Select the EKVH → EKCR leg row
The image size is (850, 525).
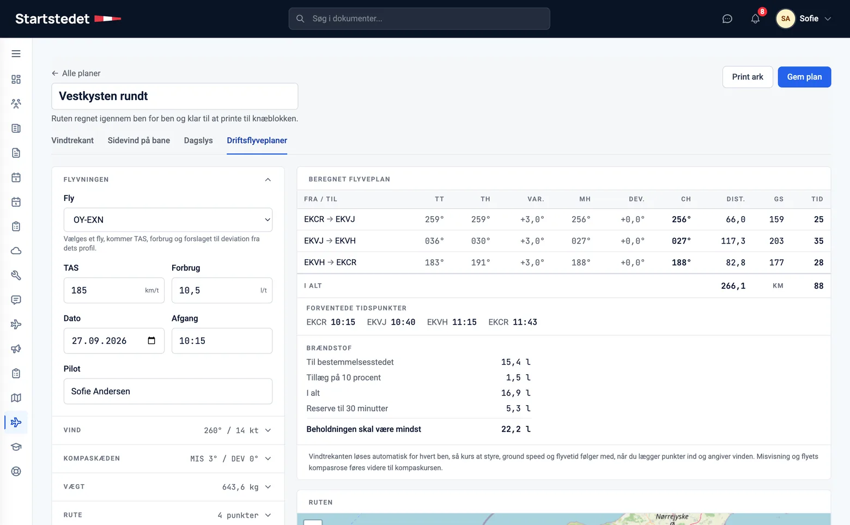click(x=564, y=262)
